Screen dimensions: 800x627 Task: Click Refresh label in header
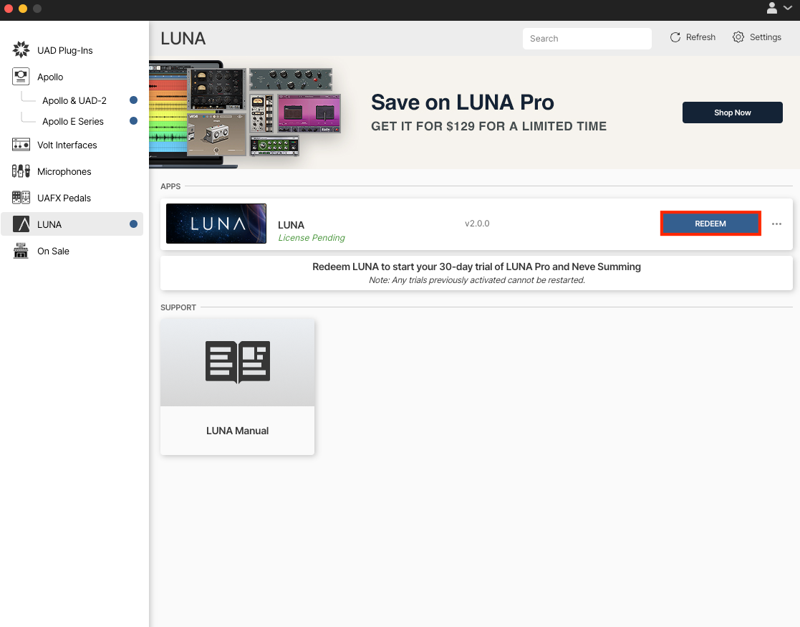[x=700, y=37]
